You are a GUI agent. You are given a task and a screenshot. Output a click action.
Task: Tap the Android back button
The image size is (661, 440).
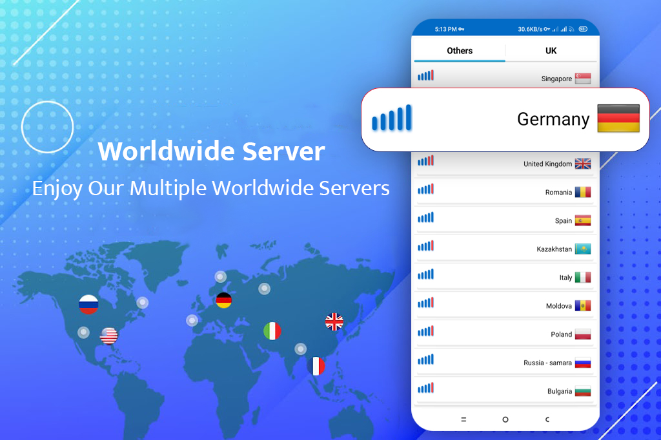point(547,419)
